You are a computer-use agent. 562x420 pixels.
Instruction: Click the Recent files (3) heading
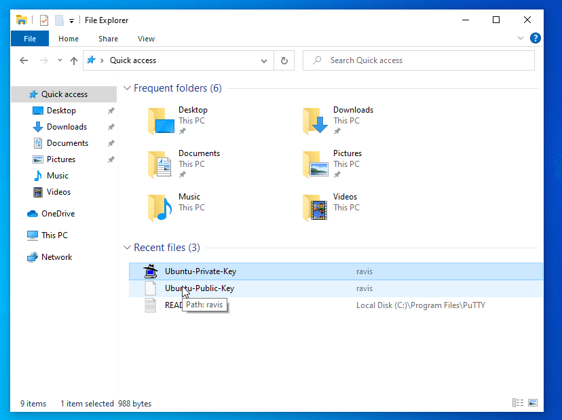(x=167, y=247)
